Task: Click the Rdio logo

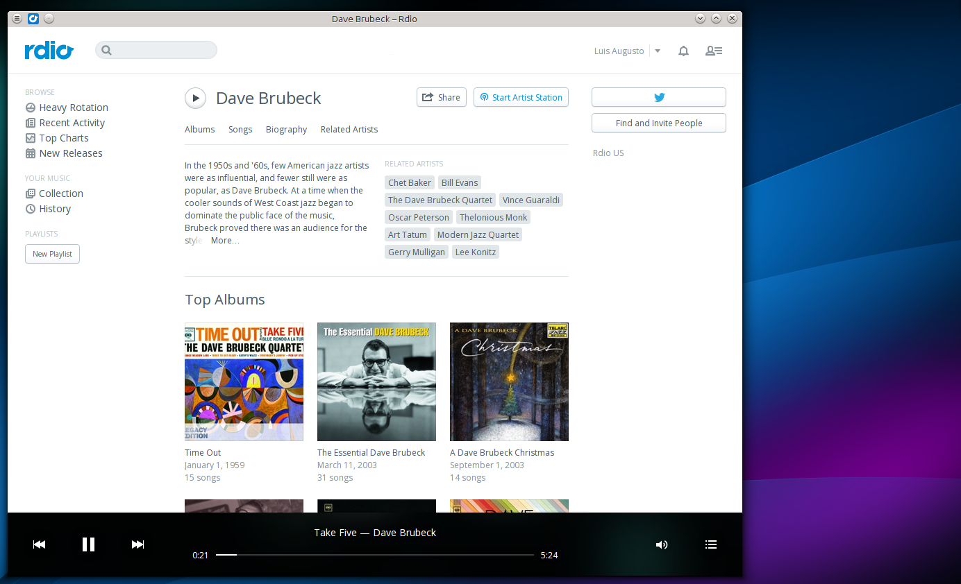Action: tap(49, 51)
